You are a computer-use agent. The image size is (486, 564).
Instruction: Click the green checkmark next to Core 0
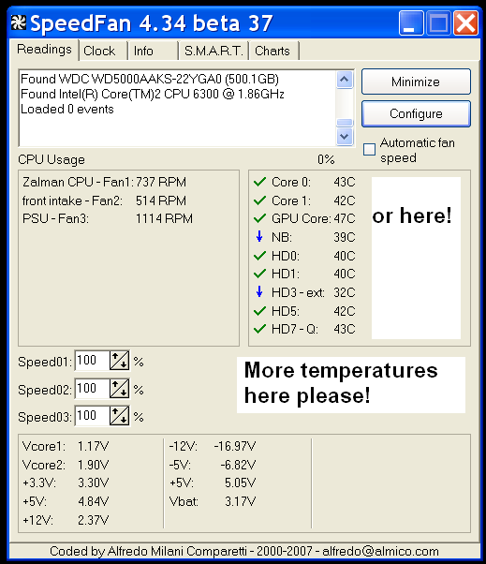tap(259, 182)
